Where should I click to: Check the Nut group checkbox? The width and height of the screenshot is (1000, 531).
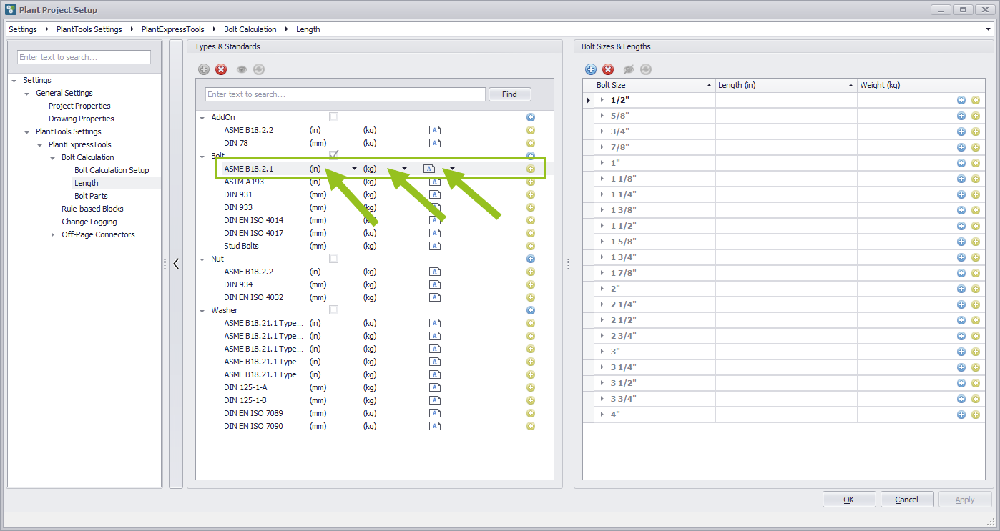[x=333, y=259]
